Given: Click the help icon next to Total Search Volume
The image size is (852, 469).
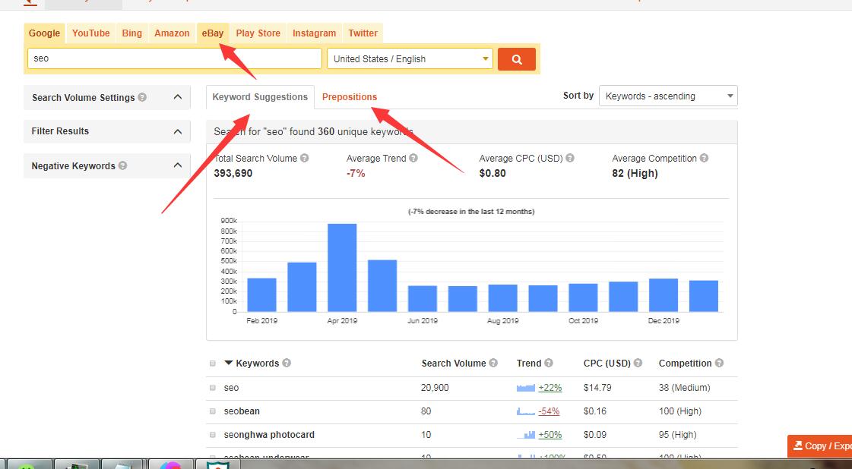Looking at the screenshot, I should [x=304, y=158].
